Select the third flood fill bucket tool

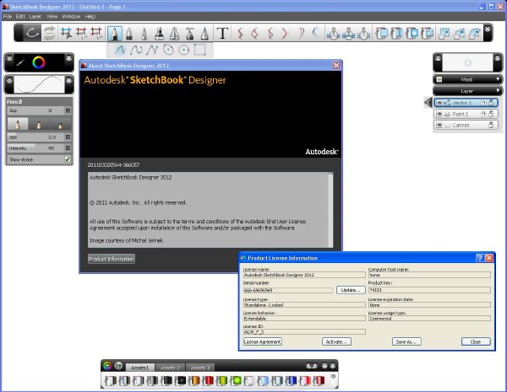click(x=363, y=33)
